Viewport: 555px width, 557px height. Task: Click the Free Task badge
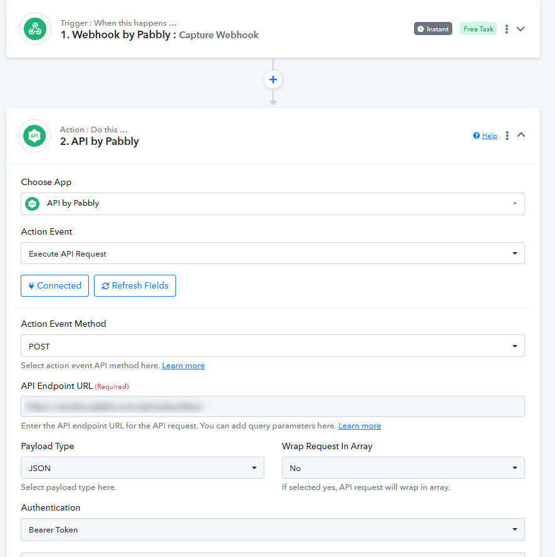coord(478,29)
